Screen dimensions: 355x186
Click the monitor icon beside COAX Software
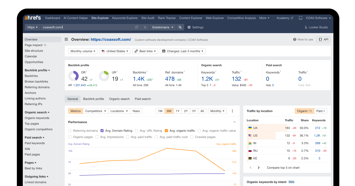(301, 18)
